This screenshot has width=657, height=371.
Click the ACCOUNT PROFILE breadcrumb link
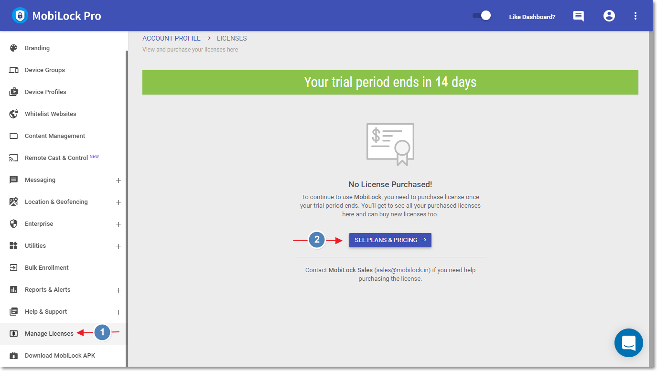[x=172, y=38]
